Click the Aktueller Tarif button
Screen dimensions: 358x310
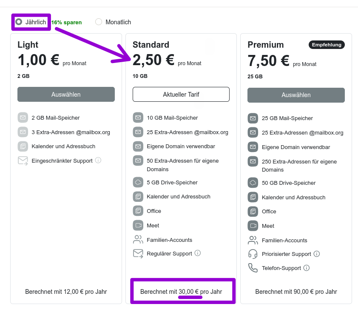[181, 95]
